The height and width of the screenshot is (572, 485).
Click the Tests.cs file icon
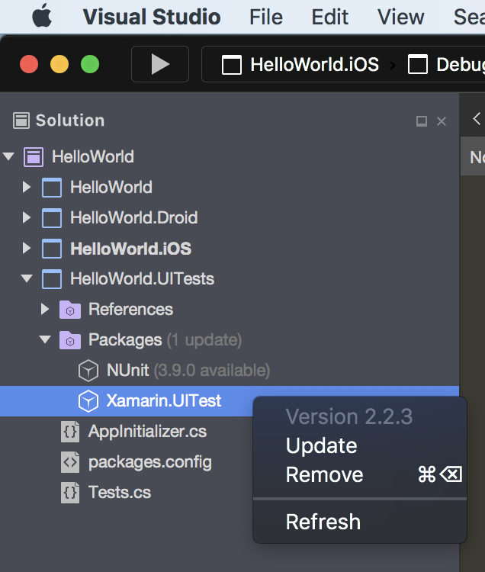tap(70, 493)
